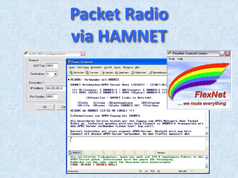Click the AXIP UDP Configuration rainbow icon
This screenshot has width=238, height=178.
(26, 53)
